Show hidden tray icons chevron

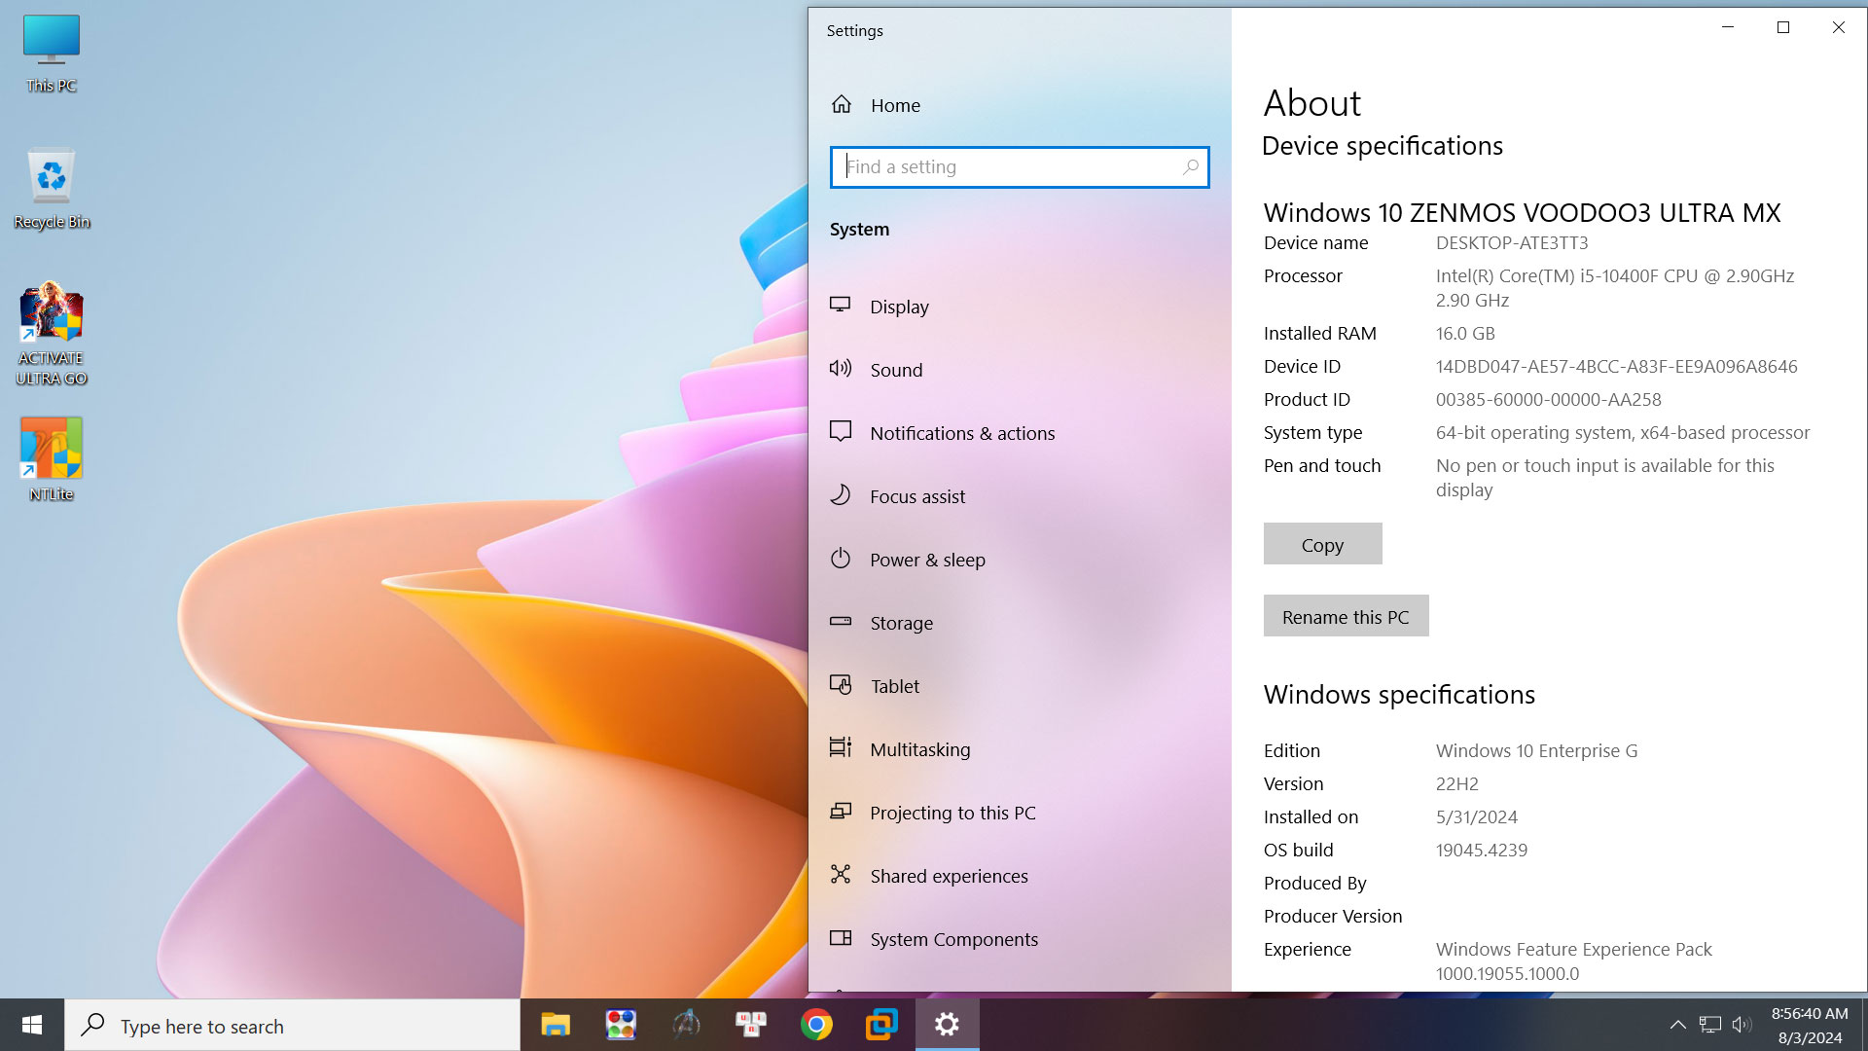tap(1677, 1025)
